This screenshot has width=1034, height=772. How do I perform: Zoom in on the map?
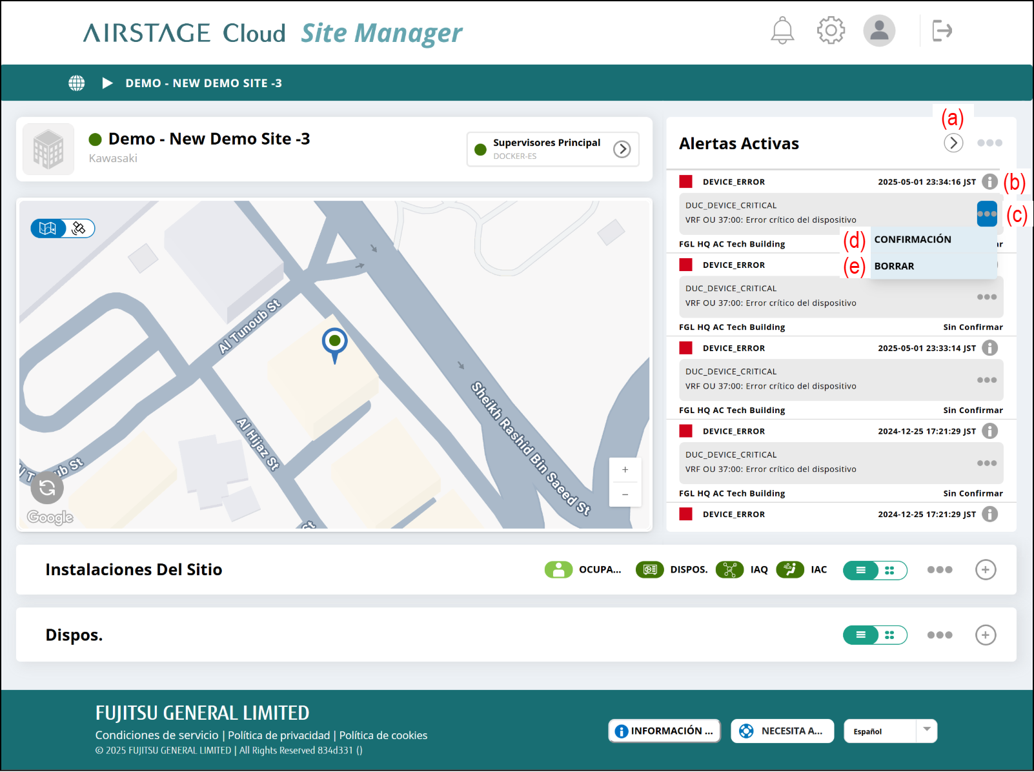[x=625, y=470]
